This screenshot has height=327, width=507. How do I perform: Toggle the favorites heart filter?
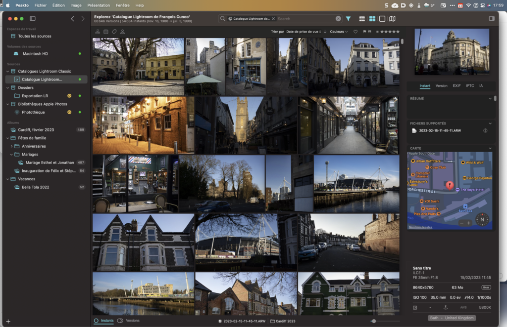[355, 32]
